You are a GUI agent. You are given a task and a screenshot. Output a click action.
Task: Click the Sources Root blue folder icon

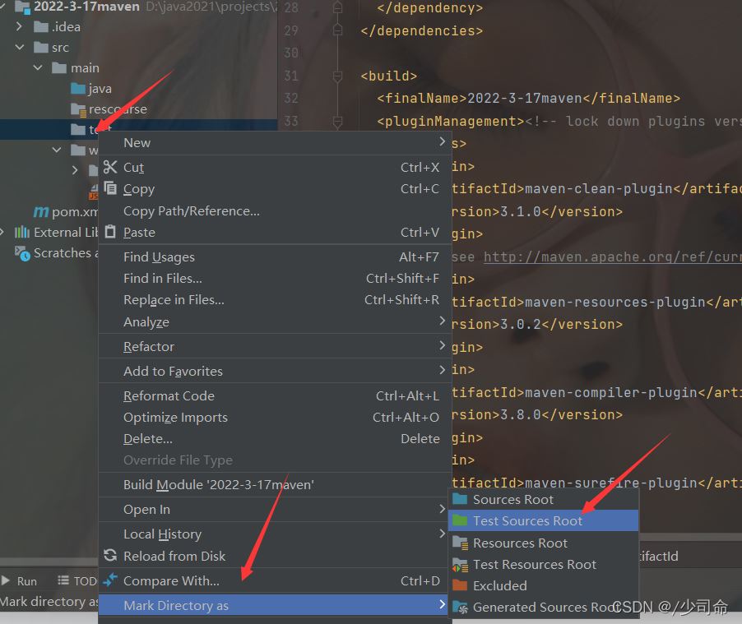[x=460, y=499]
